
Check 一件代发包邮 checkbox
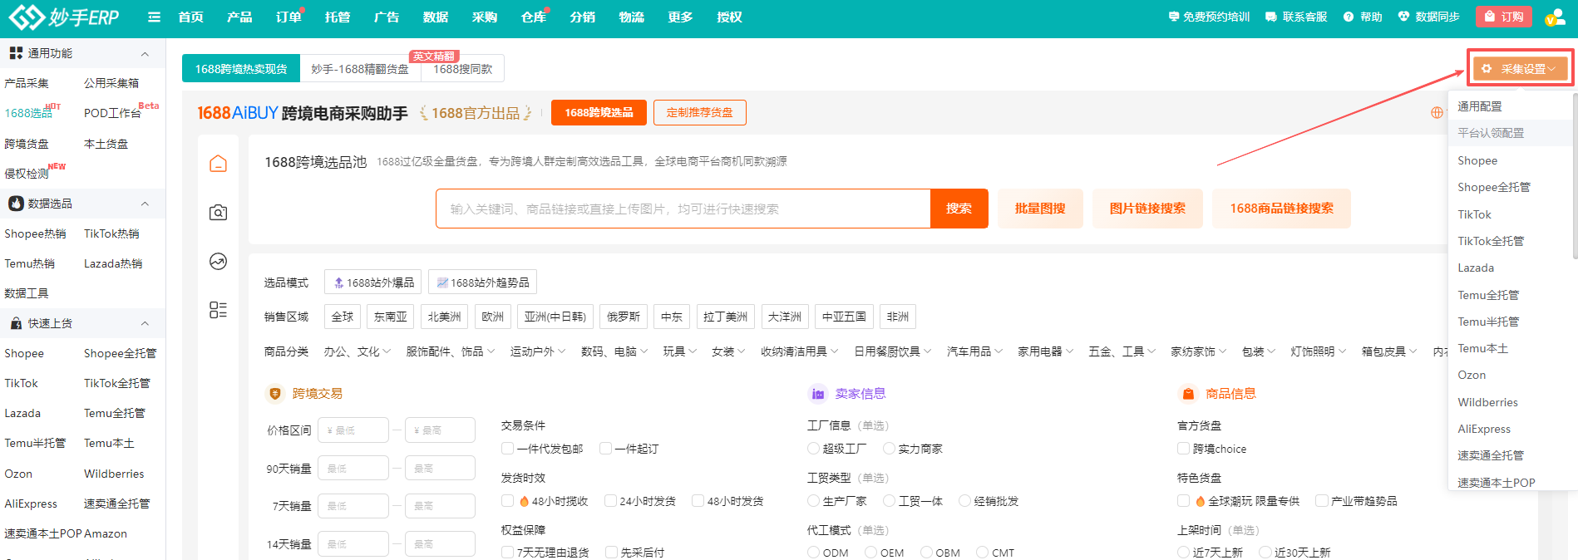click(x=507, y=449)
